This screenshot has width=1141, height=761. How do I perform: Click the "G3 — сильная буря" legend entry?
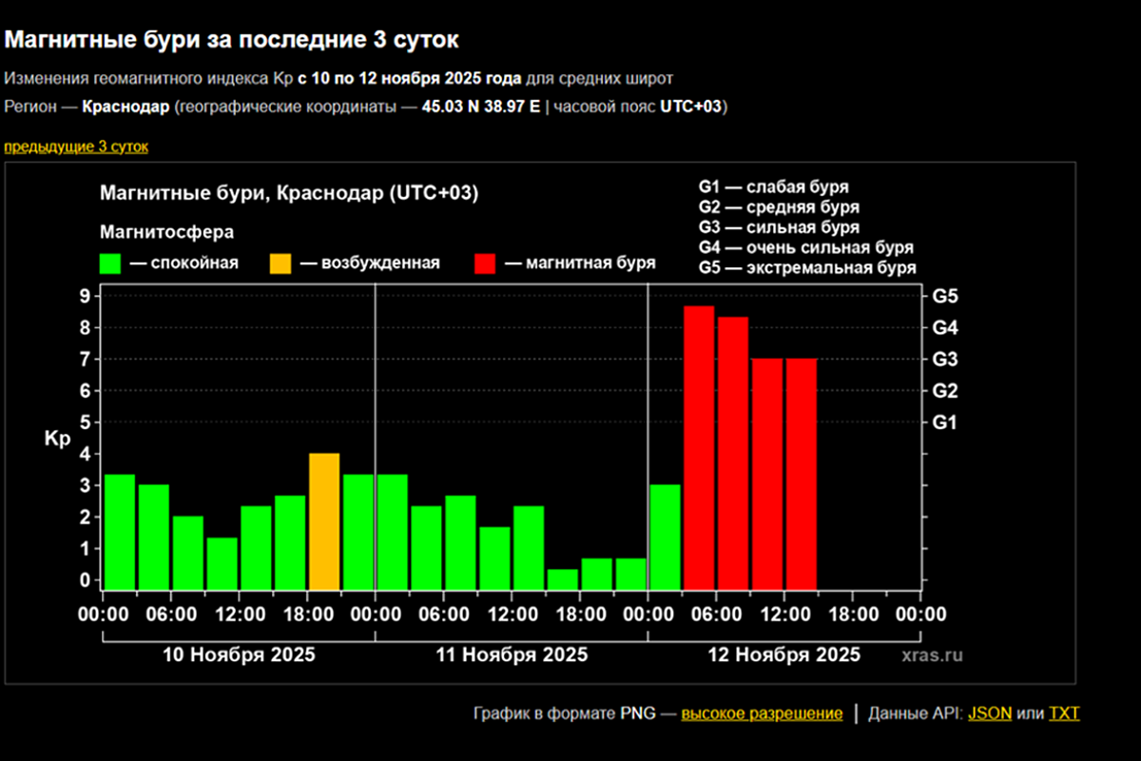[779, 227]
